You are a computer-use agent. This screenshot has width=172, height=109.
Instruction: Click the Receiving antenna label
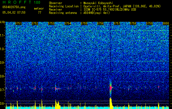point(63,13)
